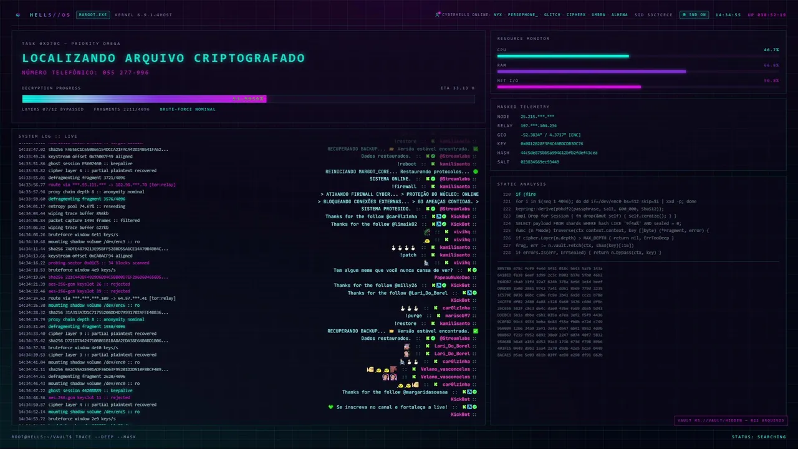Click the FRAGMENTS 2211/4096 label
The width and height of the screenshot is (798, 449).
click(x=122, y=109)
